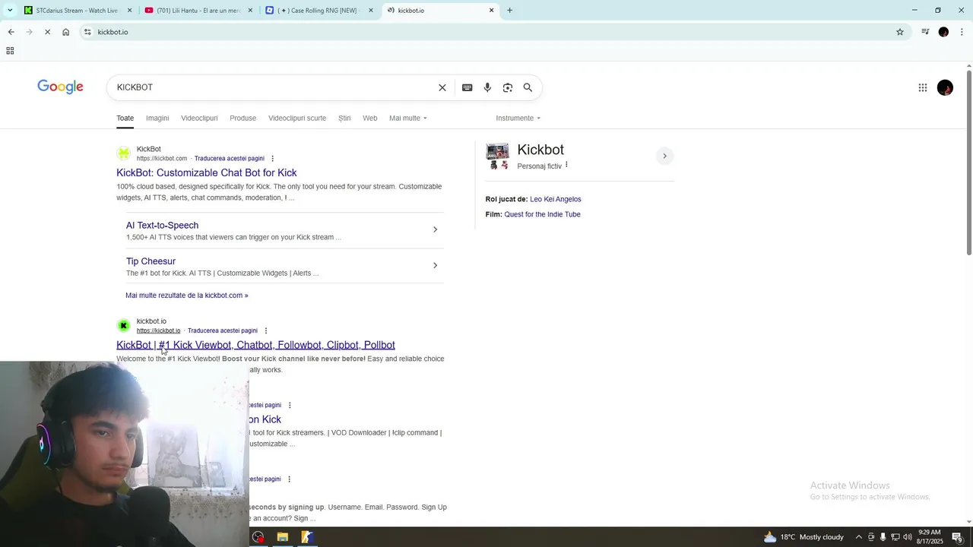This screenshot has height=547, width=973.
Task: Click the Google logo
Action: coord(60,87)
